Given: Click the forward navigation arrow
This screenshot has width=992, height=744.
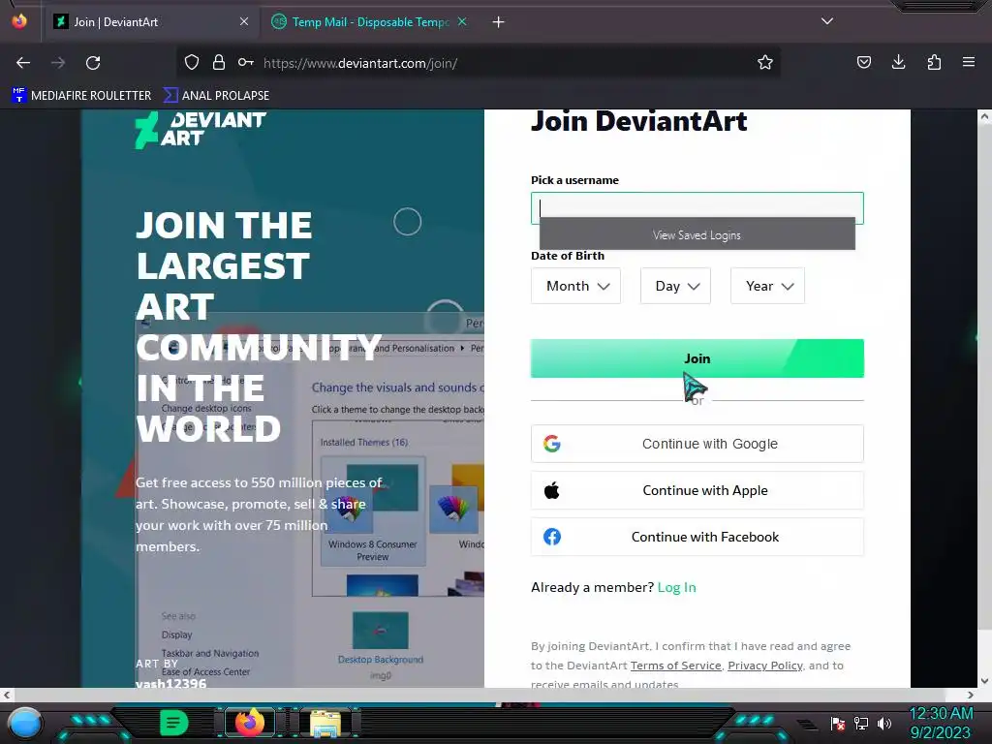Looking at the screenshot, I should tap(58, 63).
